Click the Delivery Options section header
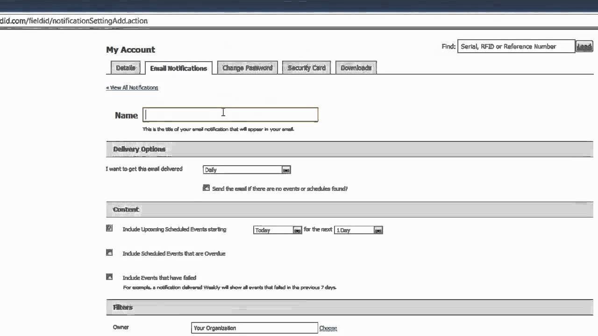 (349, 149)
